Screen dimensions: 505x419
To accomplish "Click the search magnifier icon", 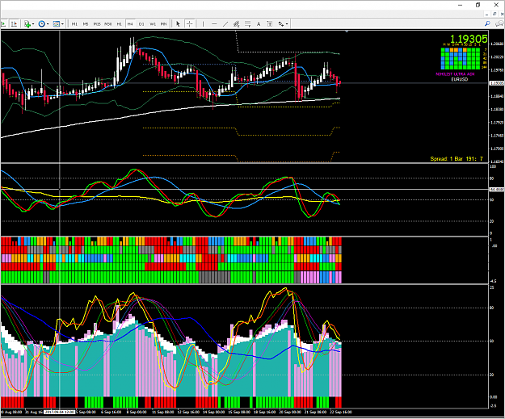I will pyautogui.click(x=487, y=23).
